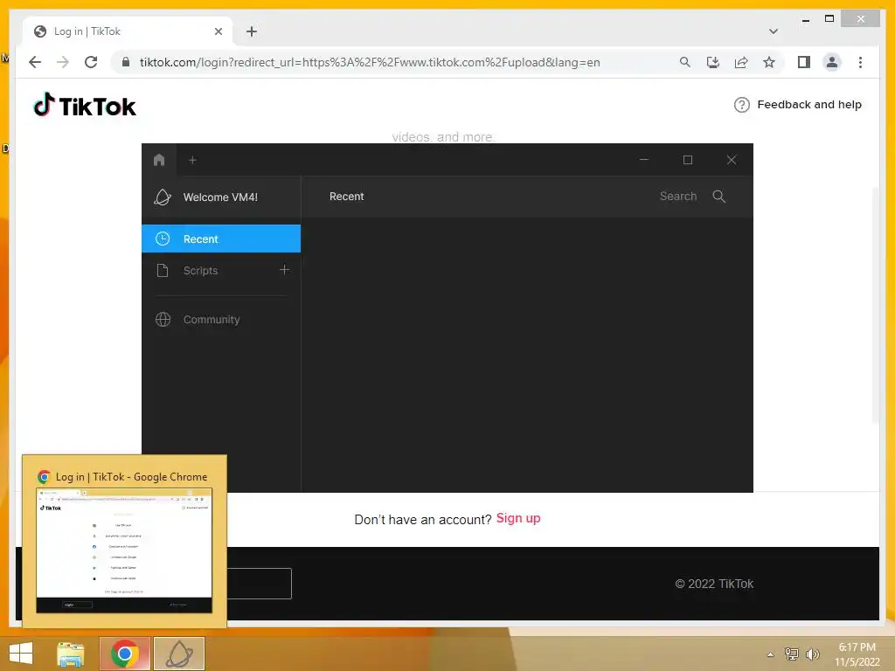Select the Log in | TikTok tab
This screenshot has height=671, width=895.
(128, 31)
